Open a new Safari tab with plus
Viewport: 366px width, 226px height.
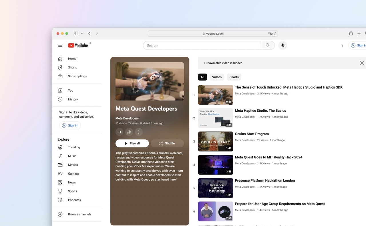point(359,34)
